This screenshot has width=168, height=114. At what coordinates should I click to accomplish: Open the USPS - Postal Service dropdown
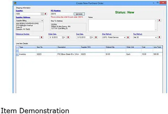click(x=124, y=37)
